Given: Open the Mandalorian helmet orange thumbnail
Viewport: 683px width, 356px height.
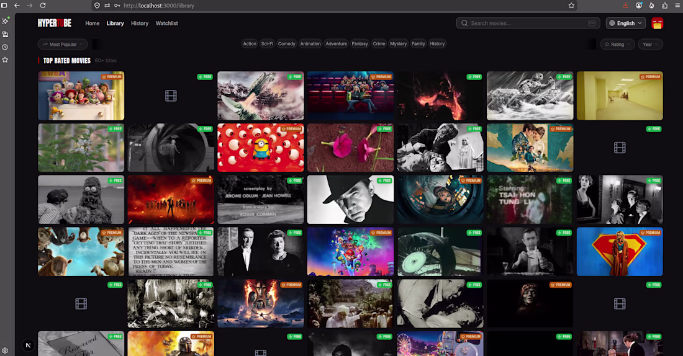Looking at the screenshot, I should point(171,344).
